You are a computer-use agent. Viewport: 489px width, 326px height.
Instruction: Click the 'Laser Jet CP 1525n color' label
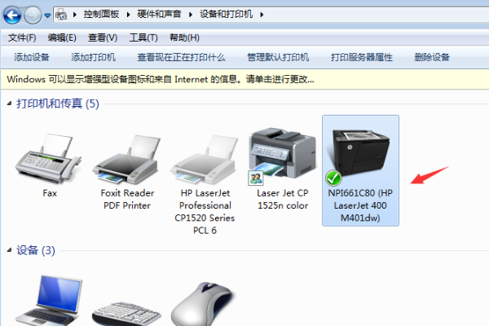point(283,200)
